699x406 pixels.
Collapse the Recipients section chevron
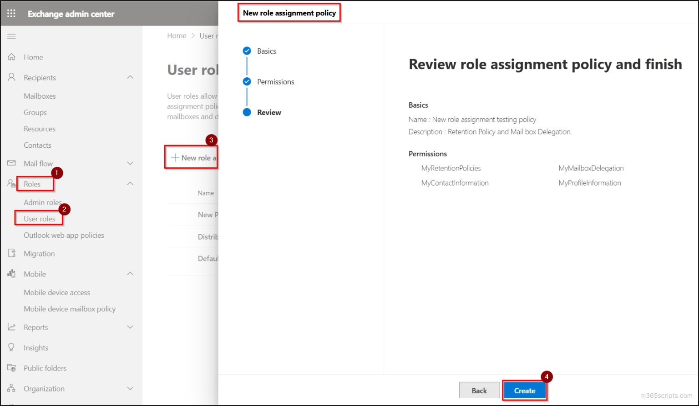click(x=131, y=77)
